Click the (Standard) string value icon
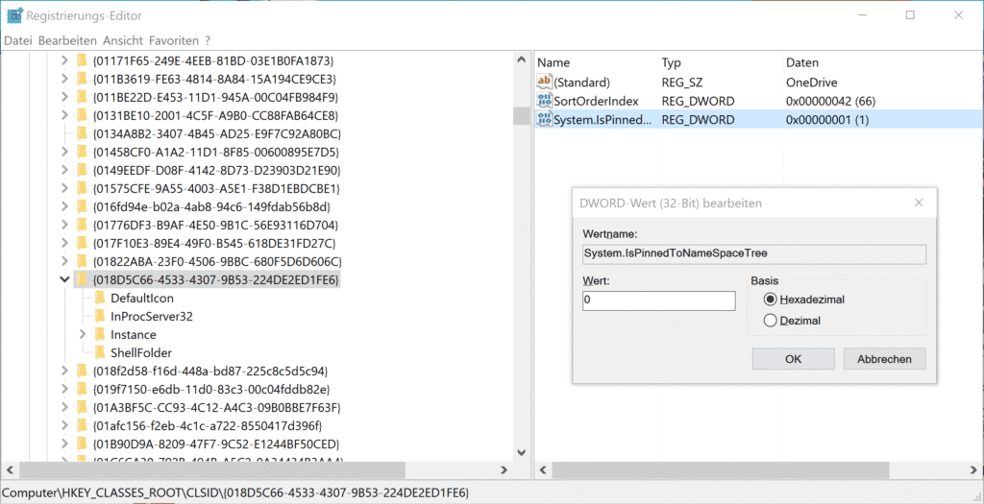This screenshot has height=504, width=984. [544, 83]
